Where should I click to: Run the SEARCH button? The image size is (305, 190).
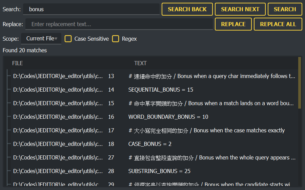pyautogui.click(x=285, y=9)
